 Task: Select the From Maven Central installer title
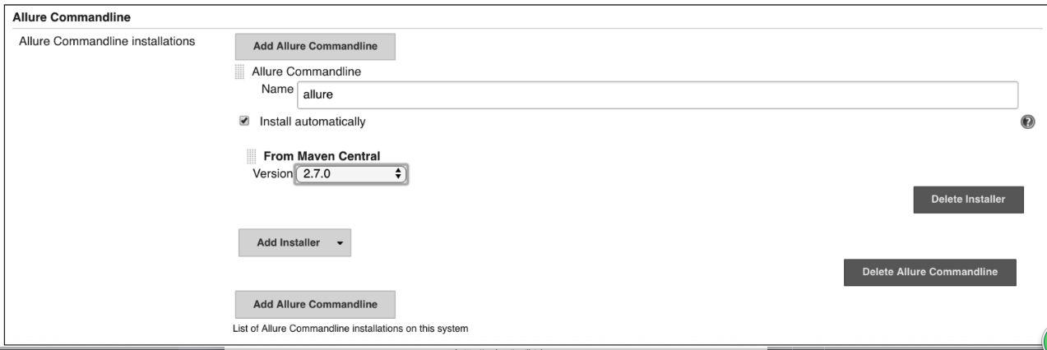[322, 156]
